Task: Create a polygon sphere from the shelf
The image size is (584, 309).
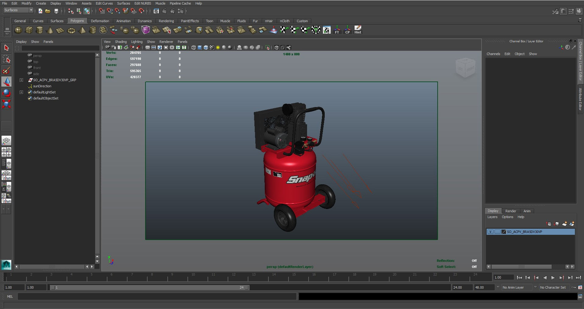Action: [x=19, y=30]
